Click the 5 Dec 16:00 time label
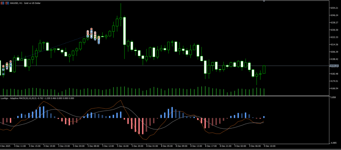Image resolution: width=341 pixels, height=150 pixels. point(123,146)
